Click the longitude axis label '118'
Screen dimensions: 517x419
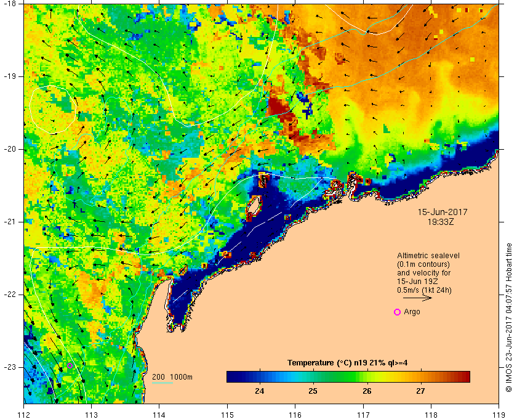tap(431, 415)
